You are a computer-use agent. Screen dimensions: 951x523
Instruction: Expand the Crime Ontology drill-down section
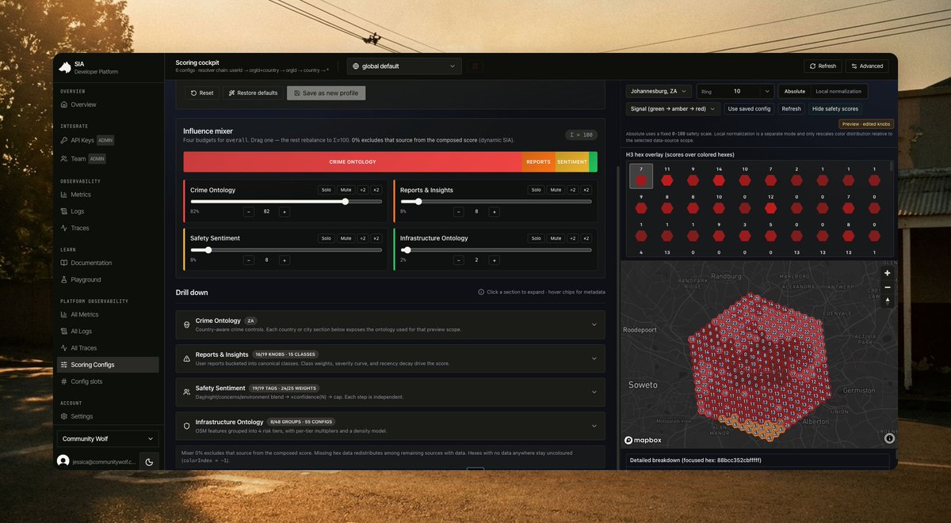(x=390, y=324)
